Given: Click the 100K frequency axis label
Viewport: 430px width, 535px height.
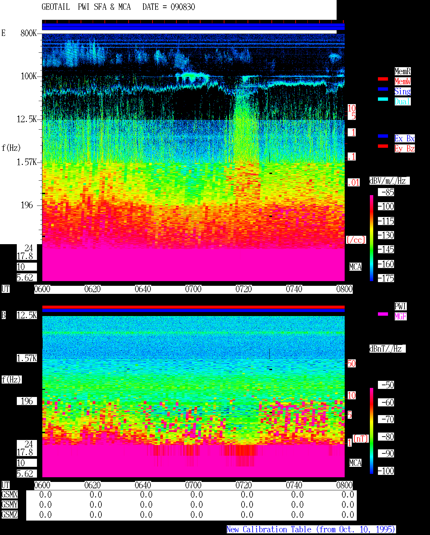Looking at the screenshot, I should pos(29,76).
